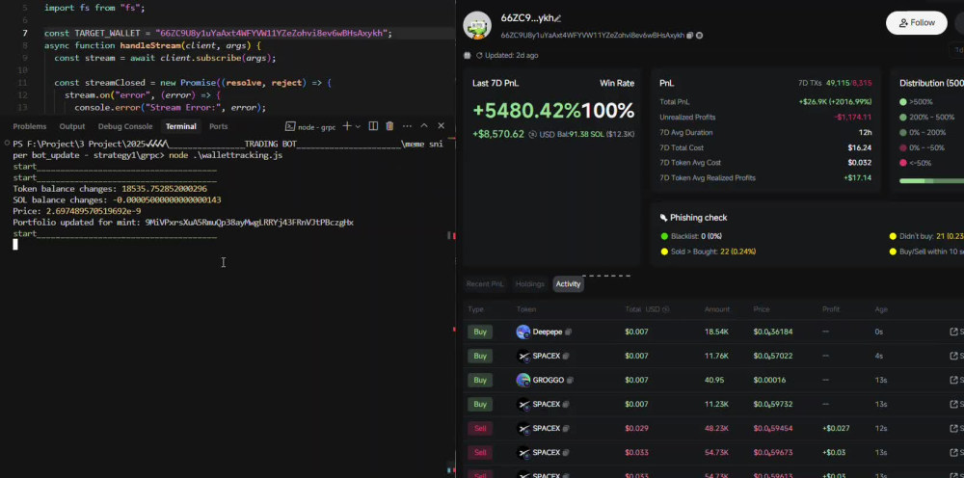Image resolution: width=964 pixels, height=478 pixels.
Task: Open share link for the 4s SPACEX row
Action: tap(954, 356)
